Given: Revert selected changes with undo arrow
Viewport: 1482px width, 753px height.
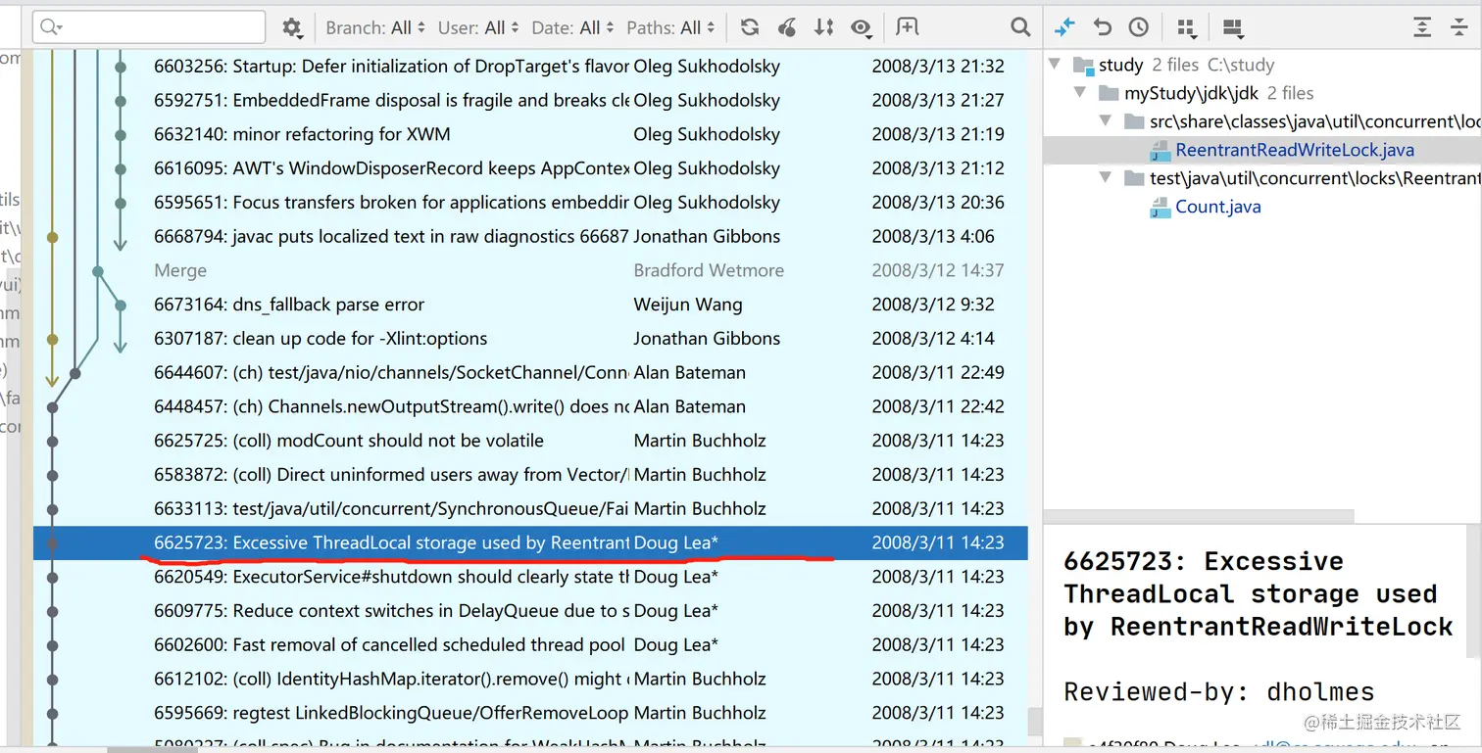Looking at the screenshot, I should pos(1103,27).
